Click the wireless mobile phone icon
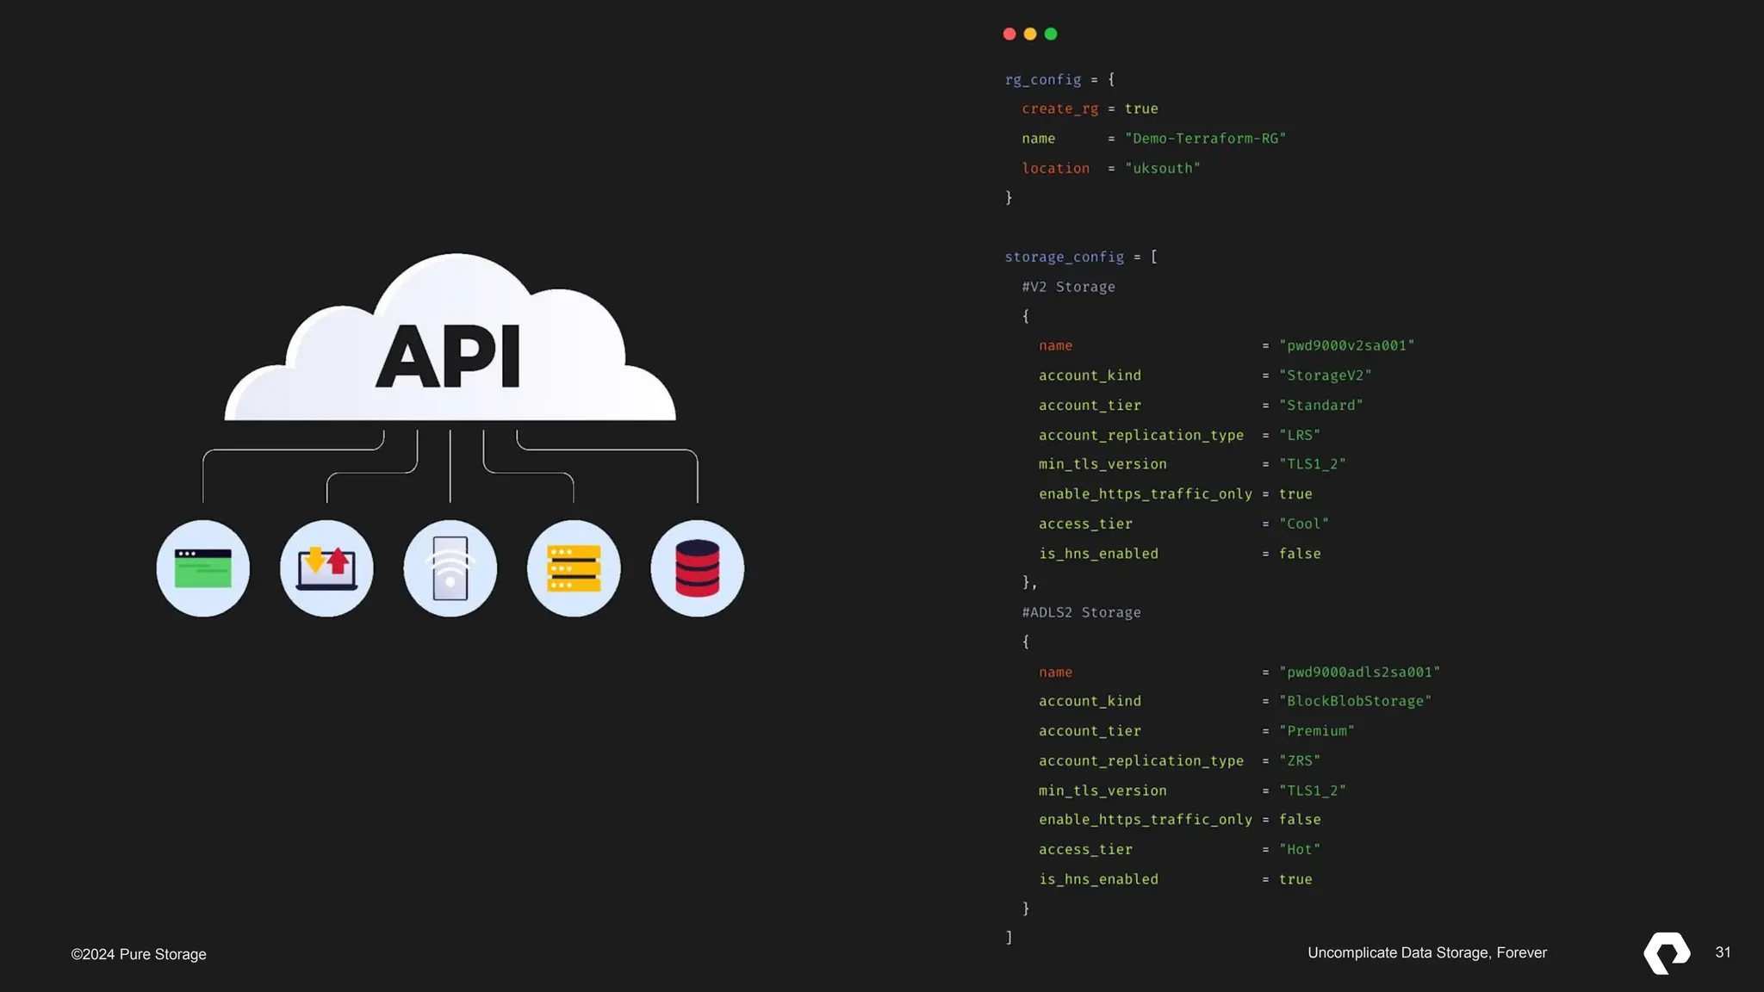Screen dimensions: 1764x992 click(x=450, y=568)
